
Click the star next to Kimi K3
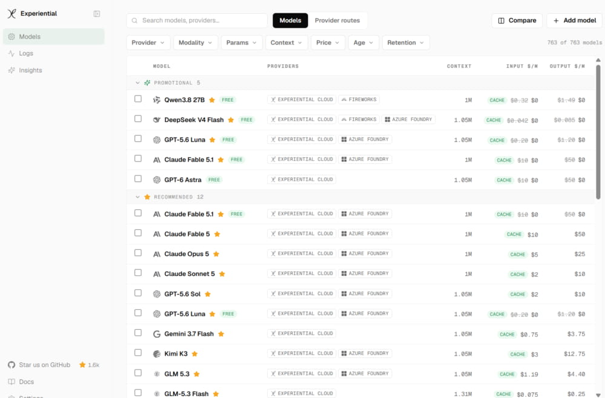coord(195,354)
